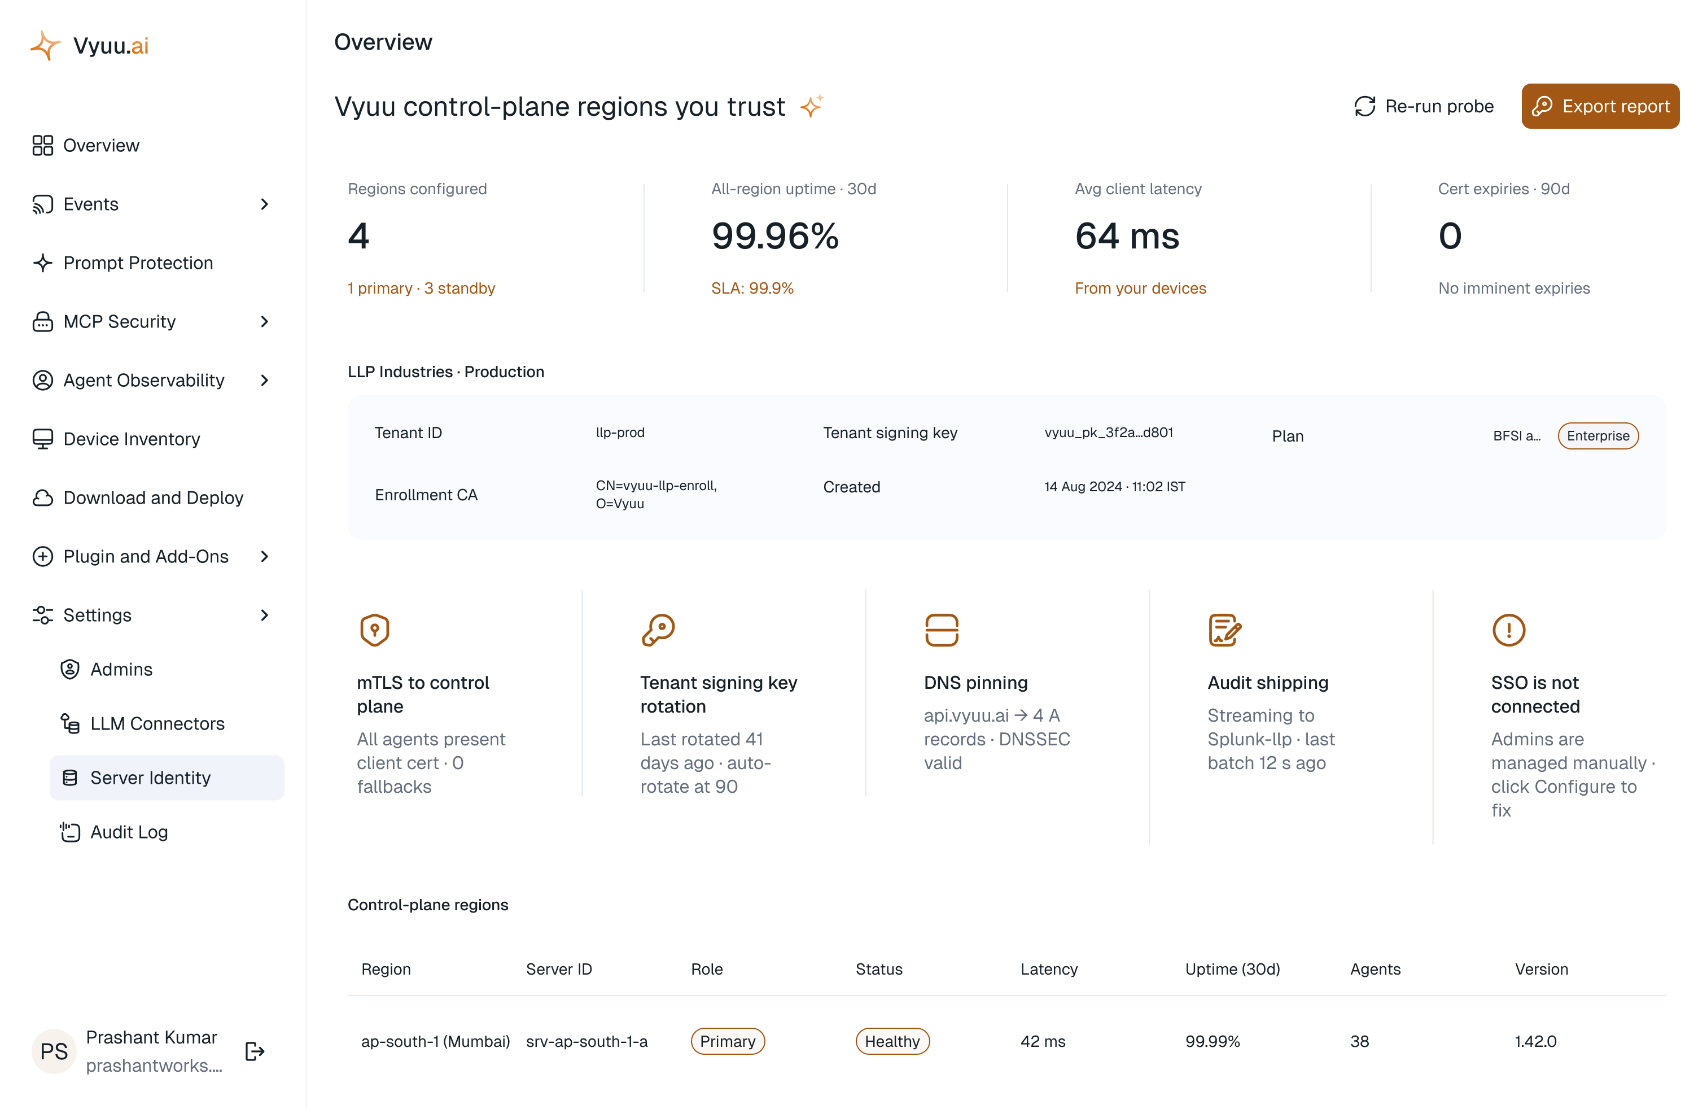Click the 1.42.0 version cell

coord(1535,1042)
